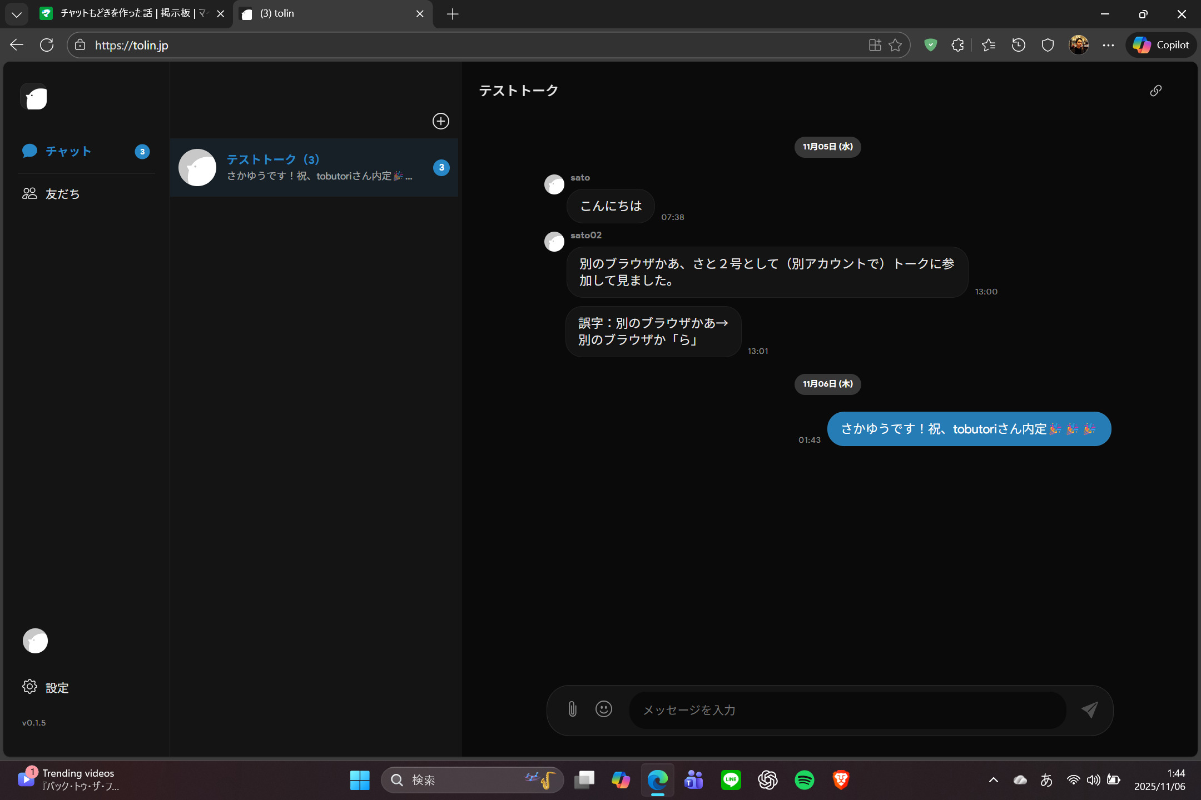This screenshot has height=800, width=1201.
Task: Open the tab search dropdown chevron
Action: tap(16, 14)
